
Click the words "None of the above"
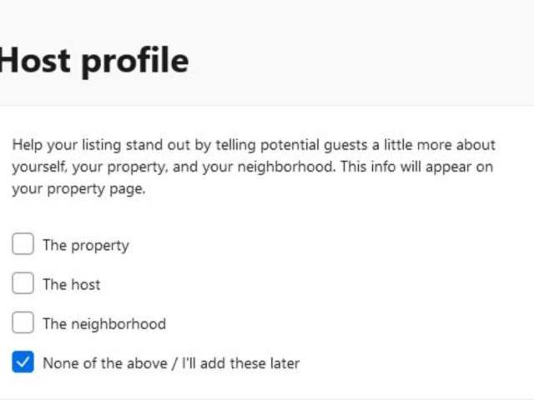pos(96,363)
